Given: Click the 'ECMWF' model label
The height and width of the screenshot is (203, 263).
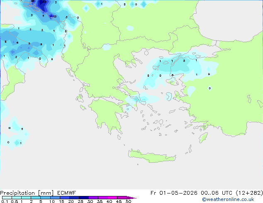Looking at the screenshot, I should [x=67, y=193].
